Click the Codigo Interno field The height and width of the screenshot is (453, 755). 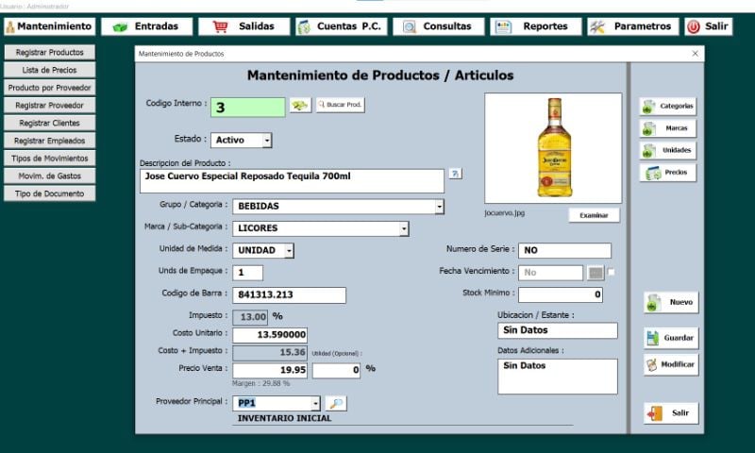pyautogui.click(x=248, y=107)
